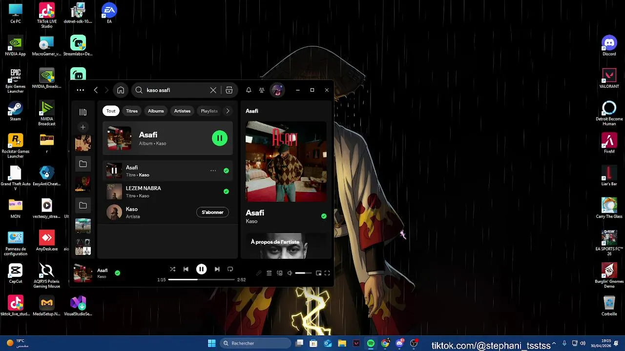The height and width of the screenshot is (351, 625).
Task: Expand hidden system tray icons
Action: coord(554,343)
